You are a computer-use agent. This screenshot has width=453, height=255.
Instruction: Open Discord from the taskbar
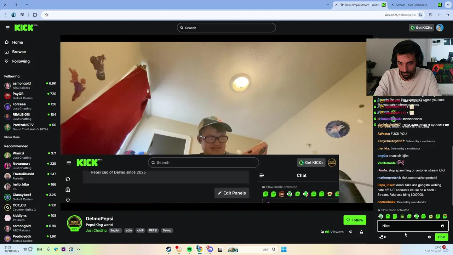pyautogui.click(x=210, y=249)
